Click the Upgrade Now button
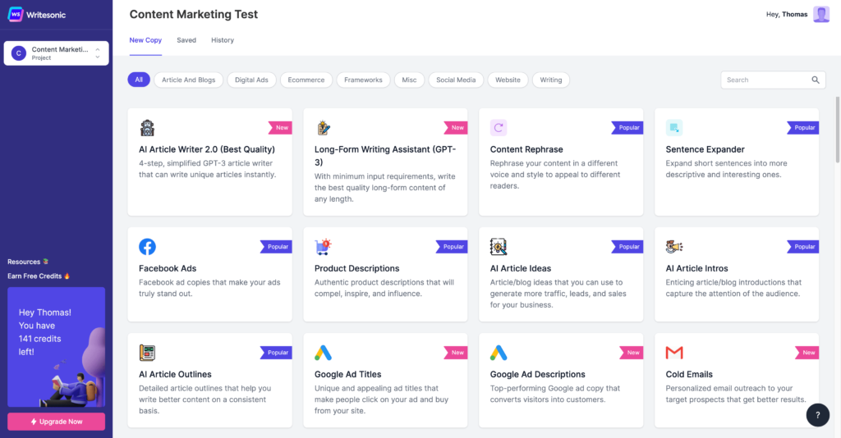841x438 pixels. tap(57, 422)
